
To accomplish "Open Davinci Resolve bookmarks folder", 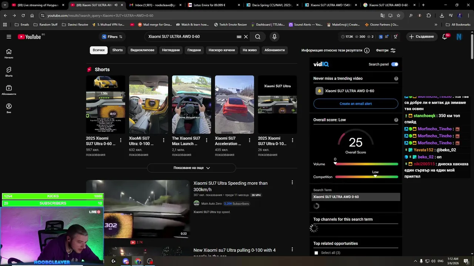I will [x=75, y=25].
